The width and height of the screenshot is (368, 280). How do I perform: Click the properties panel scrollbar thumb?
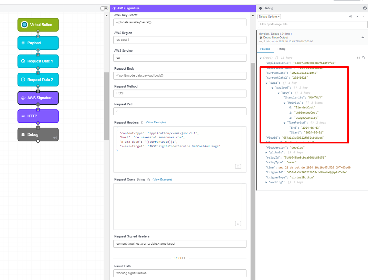(x=253, y=171)
